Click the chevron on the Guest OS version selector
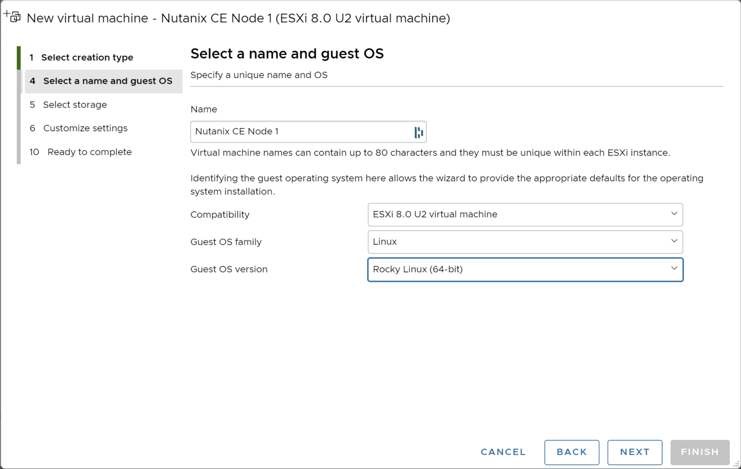 (x=674, y=269)
